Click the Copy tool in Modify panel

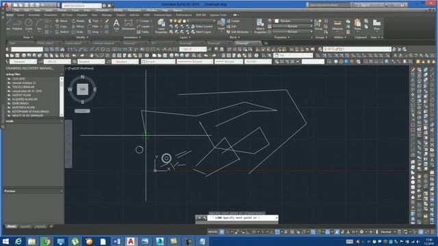coord(61,27)
